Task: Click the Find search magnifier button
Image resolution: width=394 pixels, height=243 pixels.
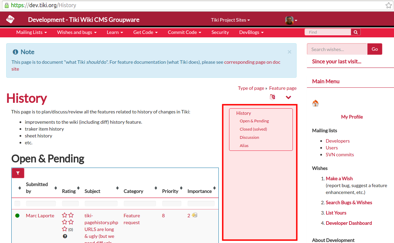Action: (356, 32)
